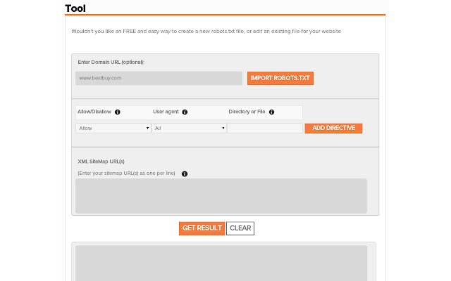
Task: Click the 'XML SiteMap URL(s)' label
Action: [x=101, y=162]
